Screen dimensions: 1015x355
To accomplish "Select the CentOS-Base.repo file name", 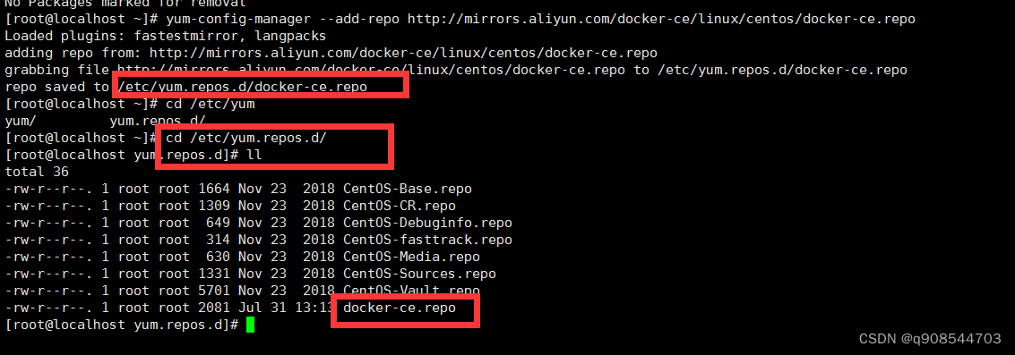I will point(408,190).
